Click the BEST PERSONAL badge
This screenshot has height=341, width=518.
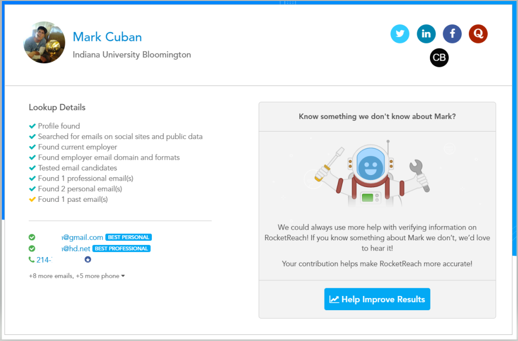tap(129, 237)
